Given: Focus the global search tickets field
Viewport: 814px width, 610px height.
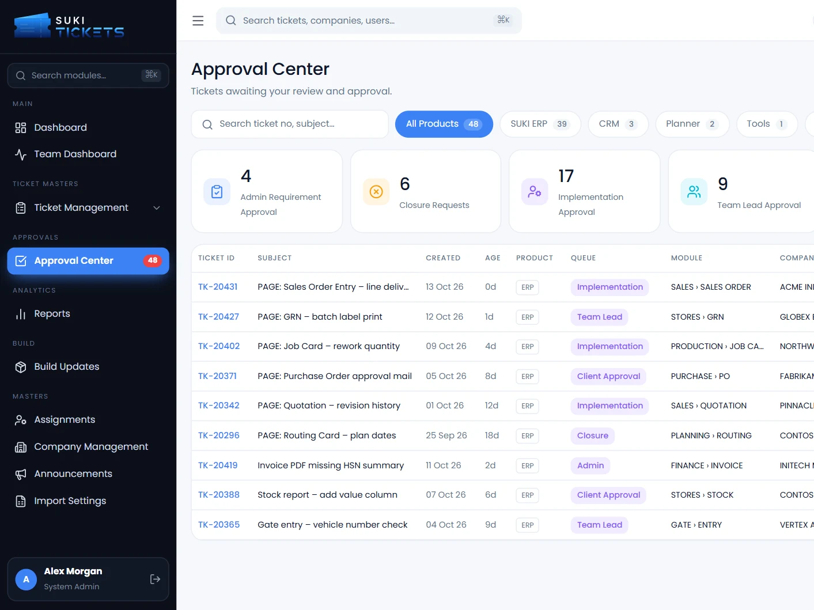Looking at the screenshot, I should pos(369,21).
